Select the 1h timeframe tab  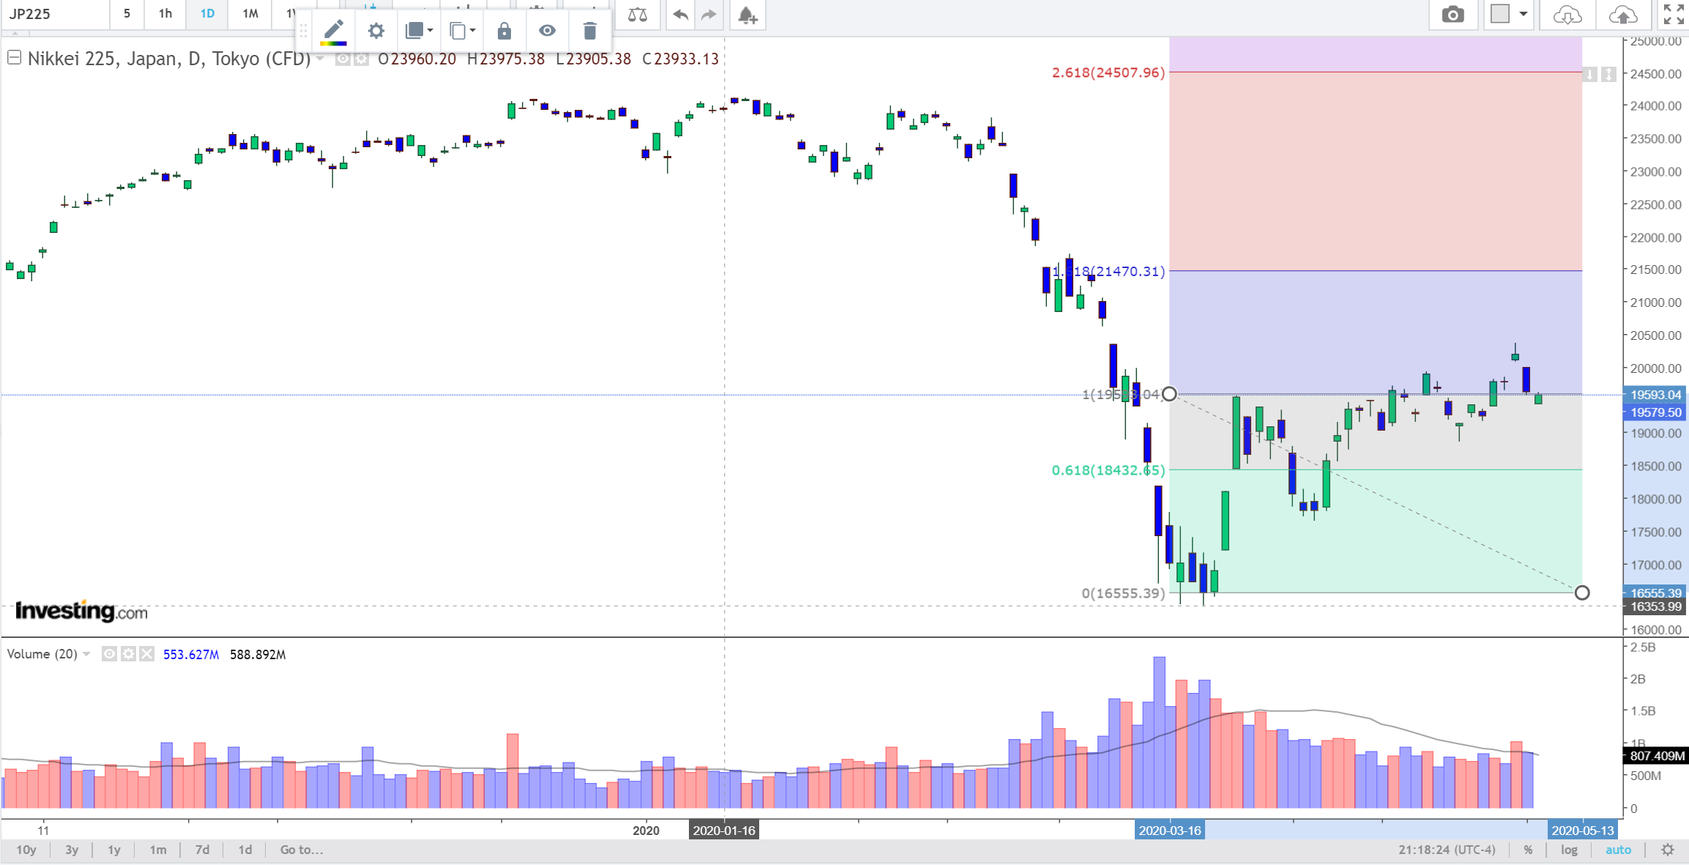pyautogui.click(x=165, y=13)
